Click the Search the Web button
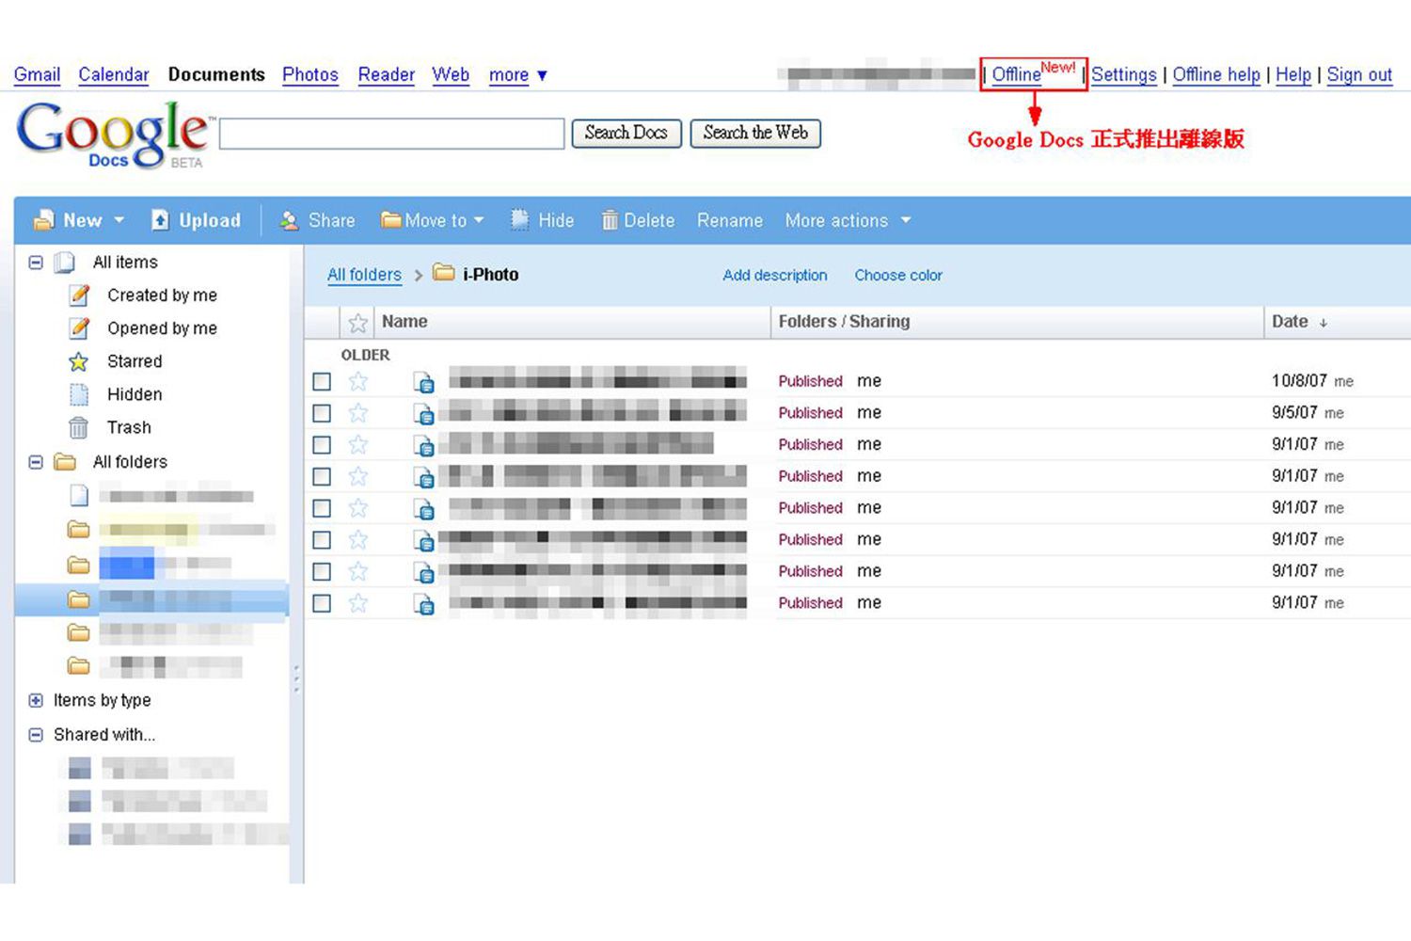This screenshot has width=1411, height=941. (755, 134)
